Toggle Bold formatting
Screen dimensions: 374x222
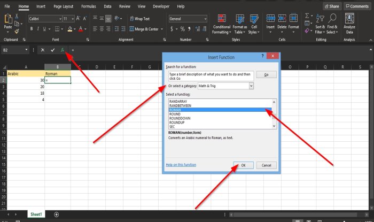coord(31,29)
